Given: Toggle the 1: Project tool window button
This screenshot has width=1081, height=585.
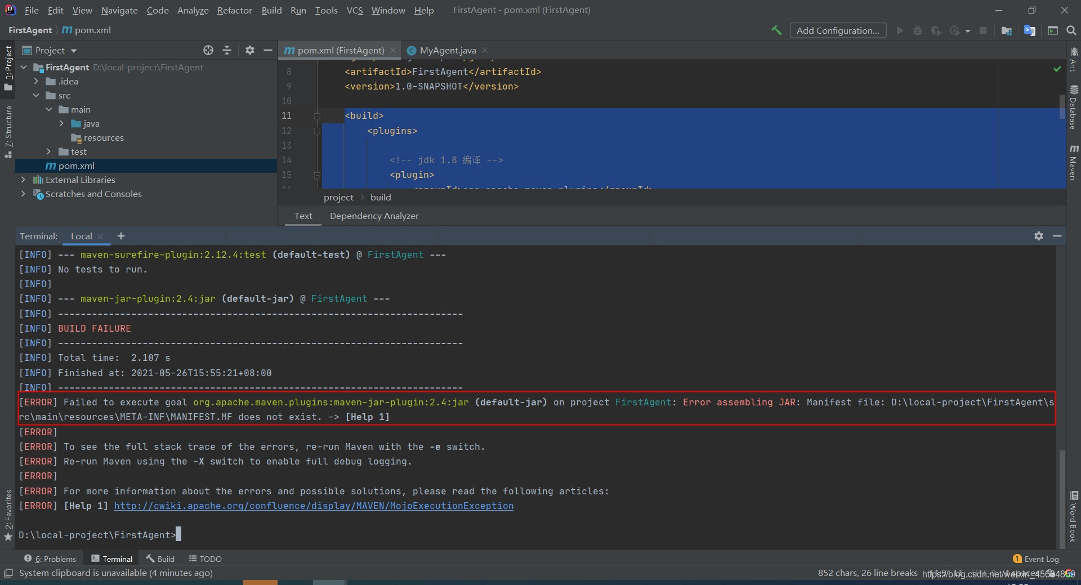Looking at the screenshot, I should click(x=8, y=68).
